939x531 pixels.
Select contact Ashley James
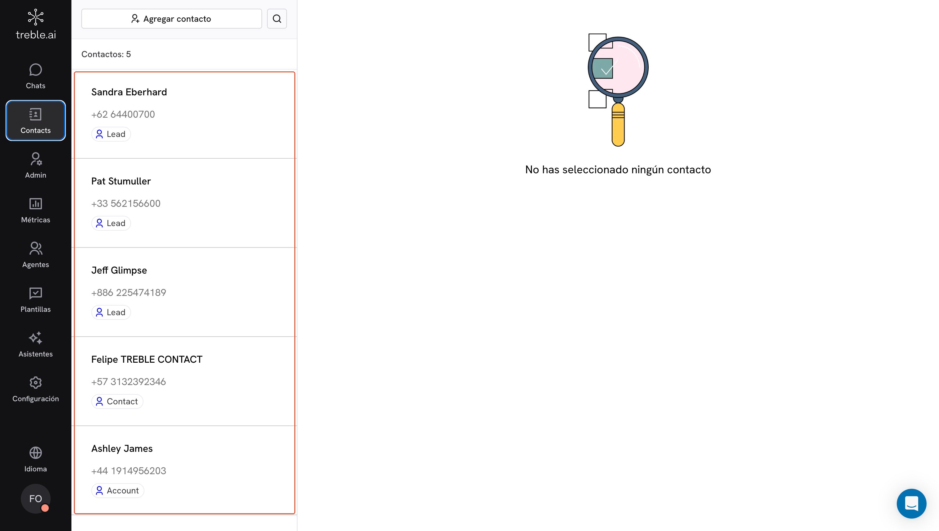pyautogui.click(x=184, y=470)
